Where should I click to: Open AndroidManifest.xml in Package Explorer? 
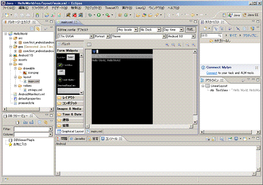[x=29, y=94]
